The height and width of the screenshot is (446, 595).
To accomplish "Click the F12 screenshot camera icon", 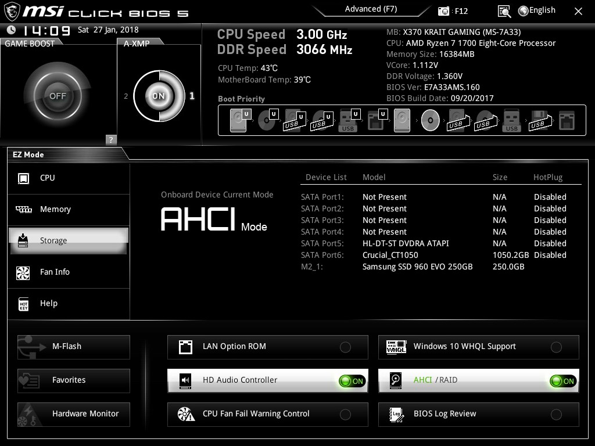I will [x=443, y=11].
